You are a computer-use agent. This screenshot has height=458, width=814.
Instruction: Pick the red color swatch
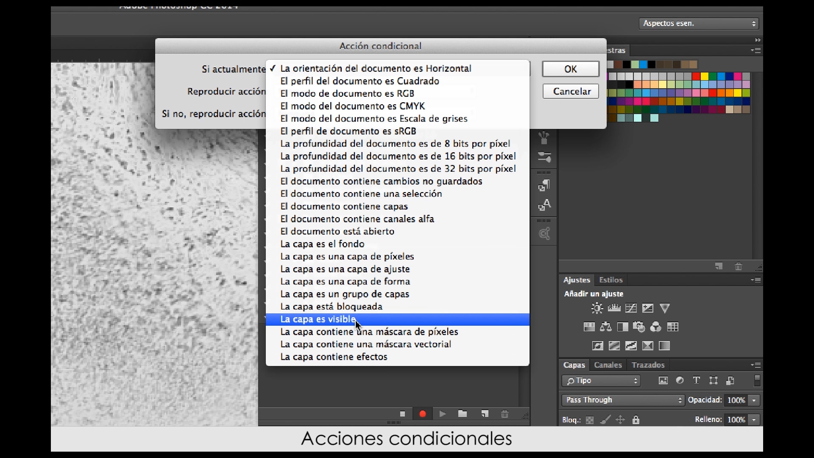click(696, 76)
